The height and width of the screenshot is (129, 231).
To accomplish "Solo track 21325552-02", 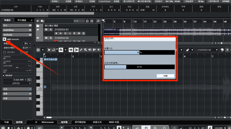I will click(x=51, y=38).
